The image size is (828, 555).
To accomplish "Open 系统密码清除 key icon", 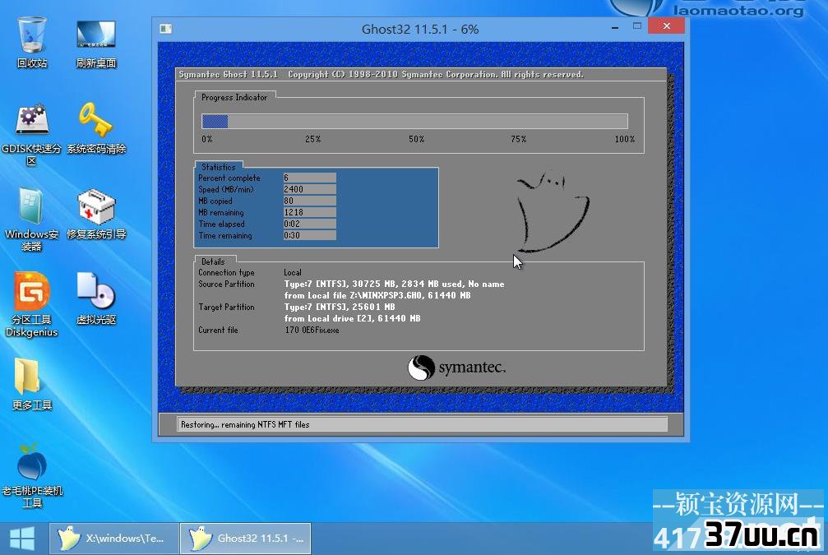I will pos(96,127).
